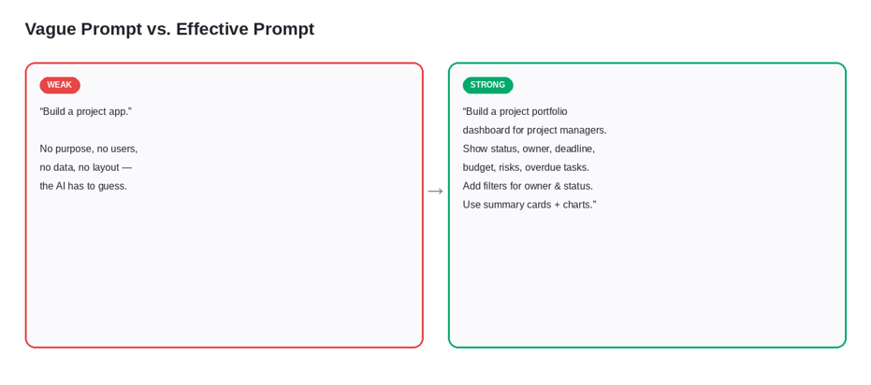The height and width of the screenshot is (385, 871).
Task: Click the line "Show status, owner, deadline,"
Action: coord(529,149)
